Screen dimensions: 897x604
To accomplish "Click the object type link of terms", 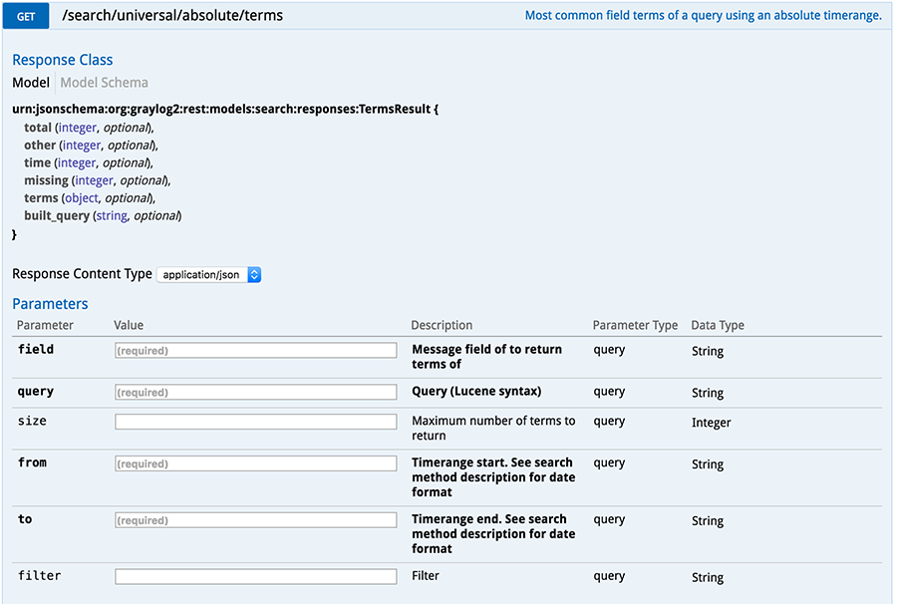I will pos(82,198).
